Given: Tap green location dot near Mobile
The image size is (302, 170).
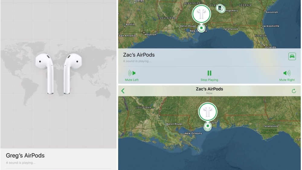Looking at the screenshot, I should [x=208, y=126].
